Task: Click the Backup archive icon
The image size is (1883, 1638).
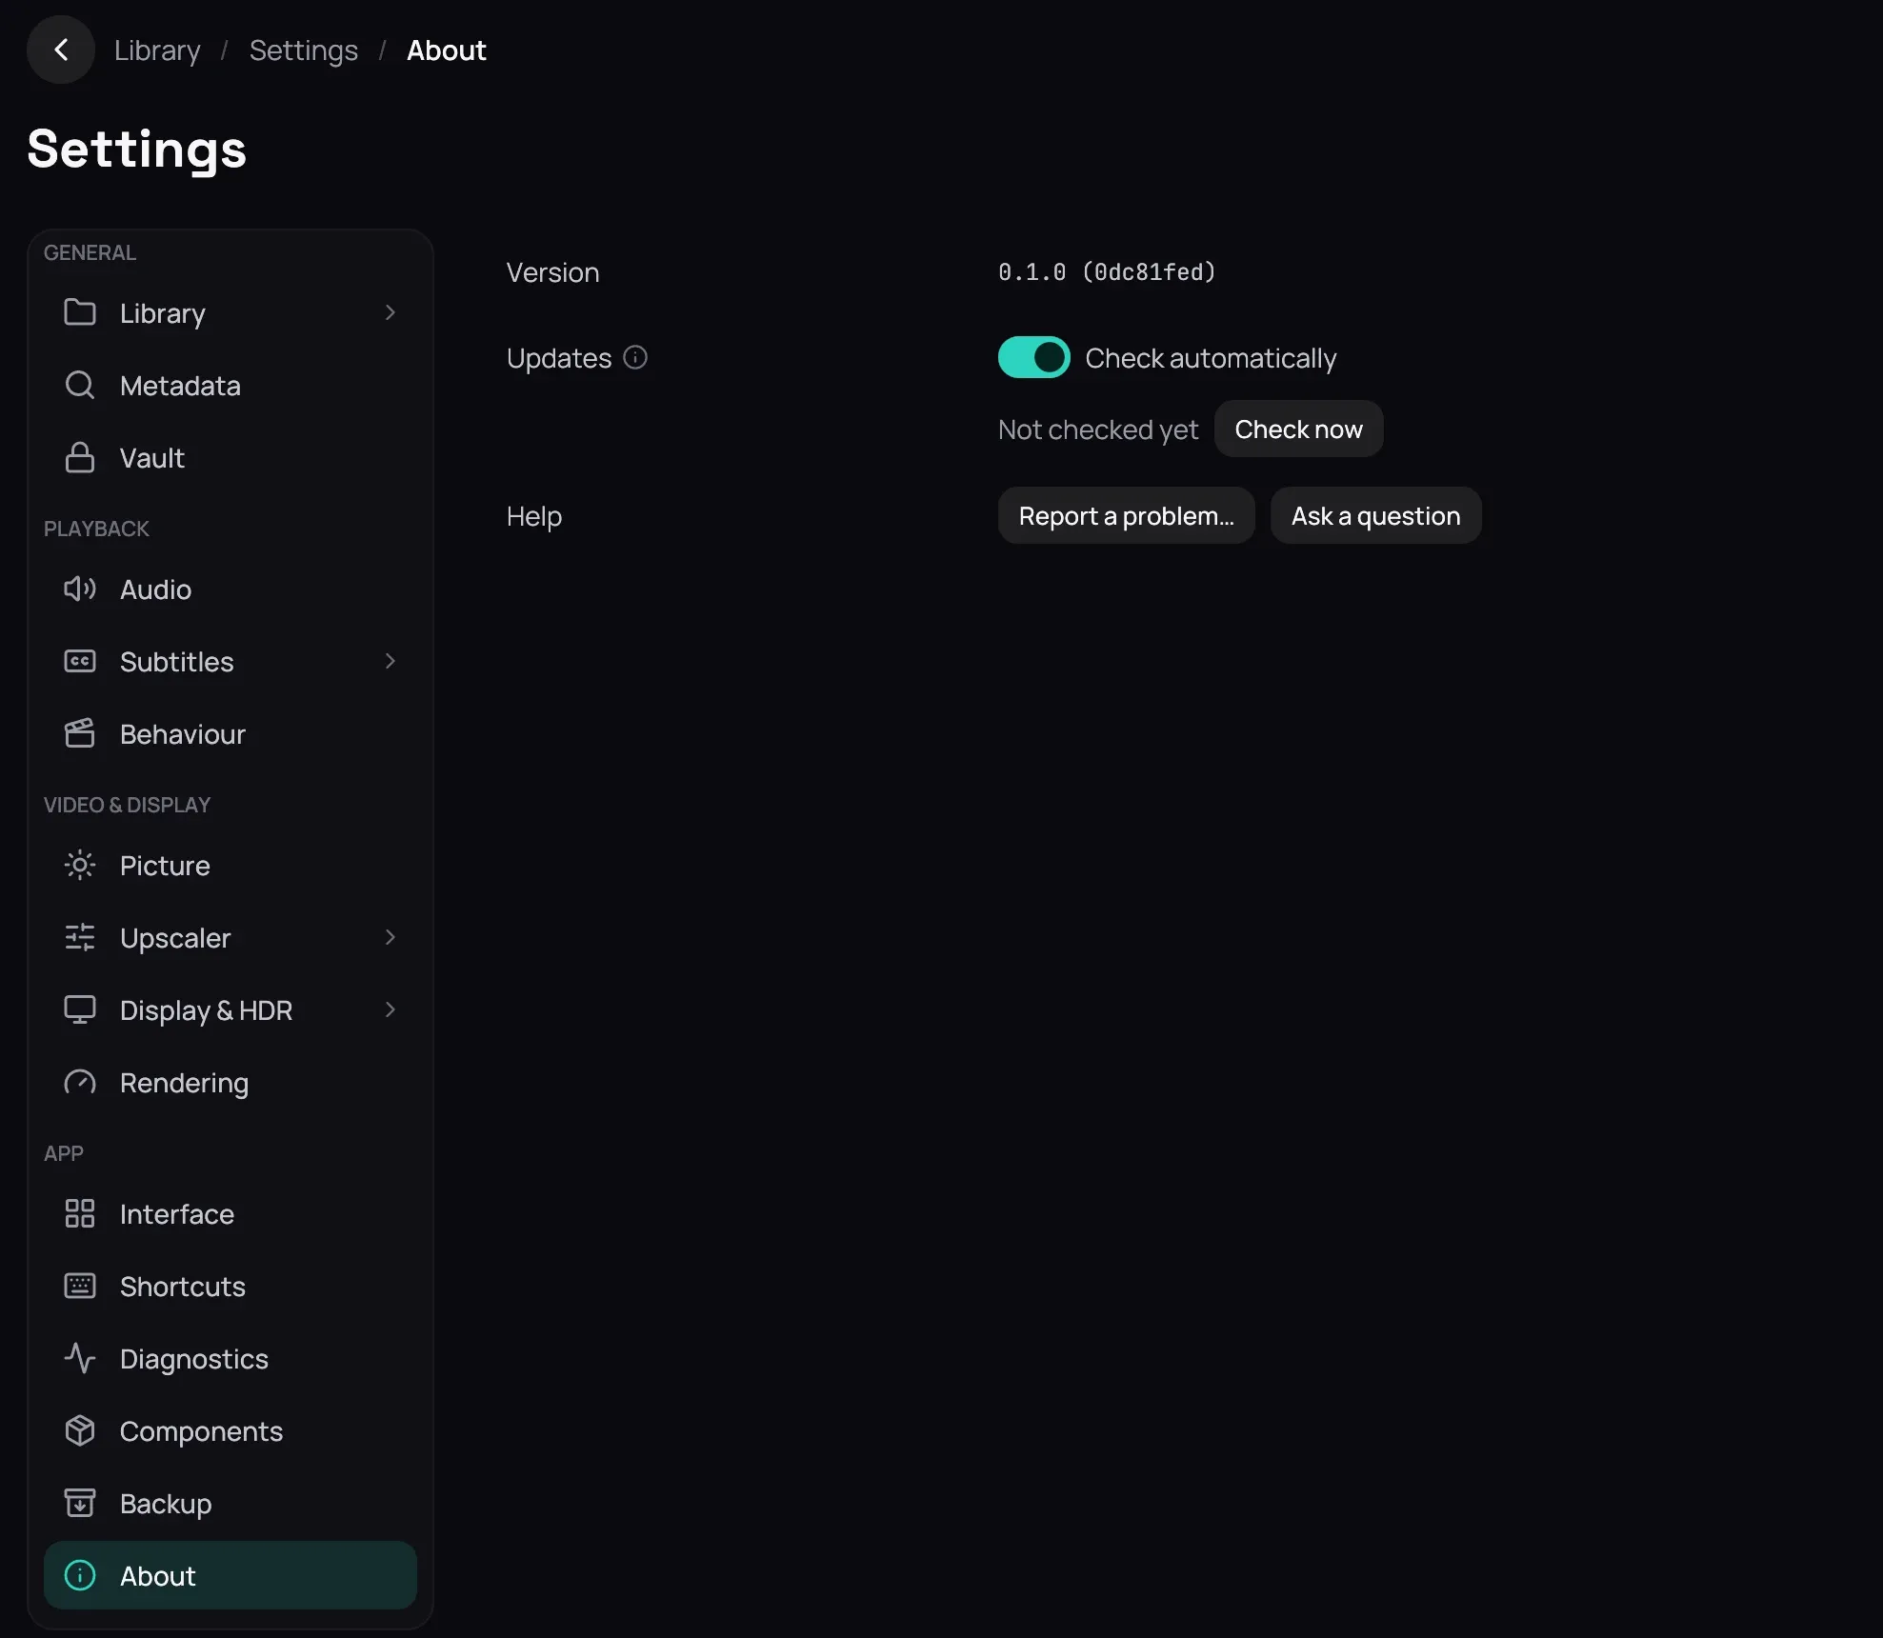Action: (80, 1503)
